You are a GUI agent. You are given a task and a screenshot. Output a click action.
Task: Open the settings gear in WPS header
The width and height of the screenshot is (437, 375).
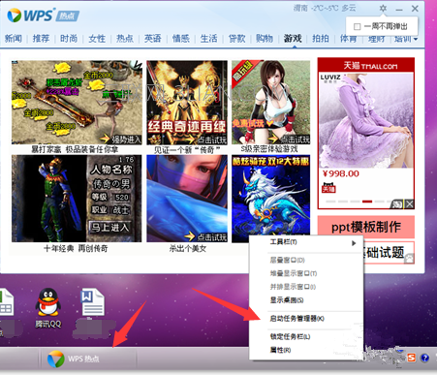pos(383,8)
